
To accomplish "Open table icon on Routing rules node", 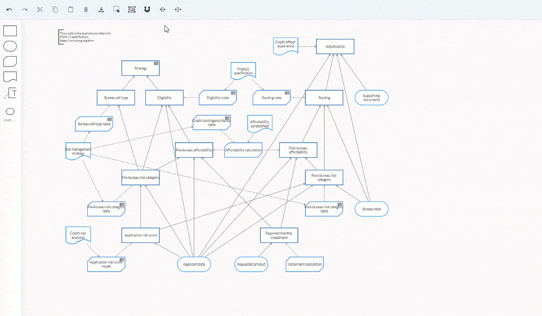I will pyautogui.click(x=287, y=93).
